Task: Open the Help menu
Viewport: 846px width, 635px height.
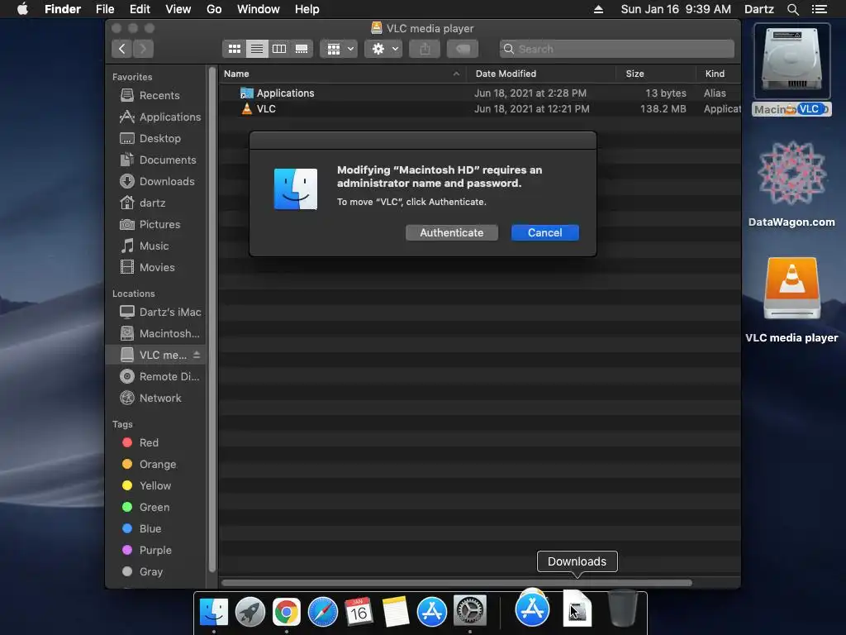Action: pos(307,9)
